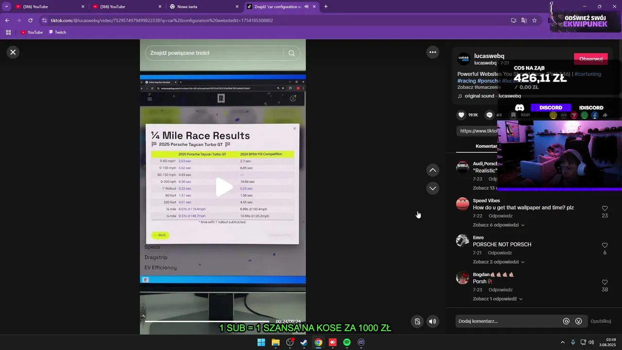622x350 pixels.
Task: Share the video via Facebook icon
Action: [595, 115]
